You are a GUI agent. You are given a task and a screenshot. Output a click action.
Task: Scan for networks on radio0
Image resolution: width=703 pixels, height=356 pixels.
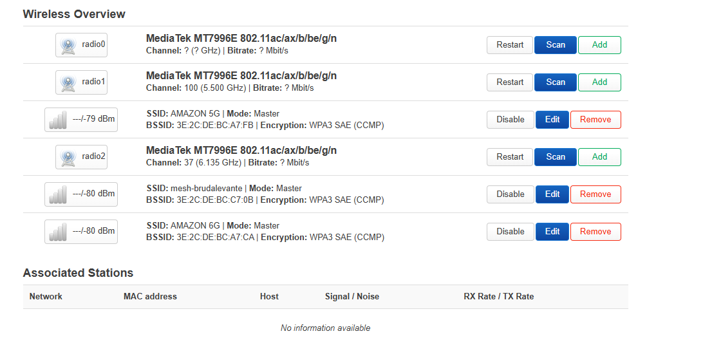click(x=556, y=45)
